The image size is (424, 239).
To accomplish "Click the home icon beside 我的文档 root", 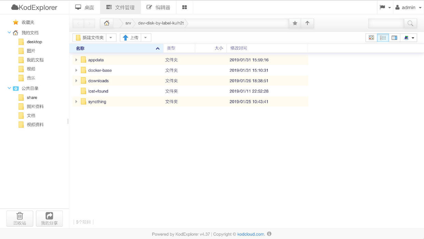I will point(15,33).
